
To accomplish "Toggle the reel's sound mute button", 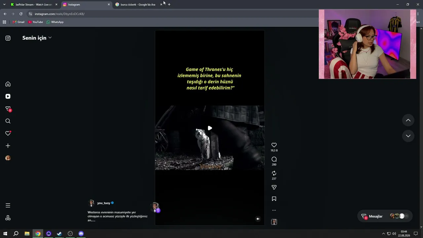I will (258, 219).
